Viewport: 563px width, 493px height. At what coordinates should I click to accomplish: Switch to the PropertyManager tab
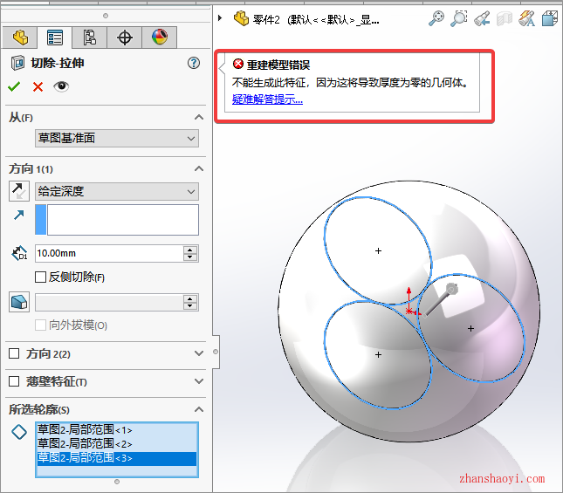pos(55,38)
